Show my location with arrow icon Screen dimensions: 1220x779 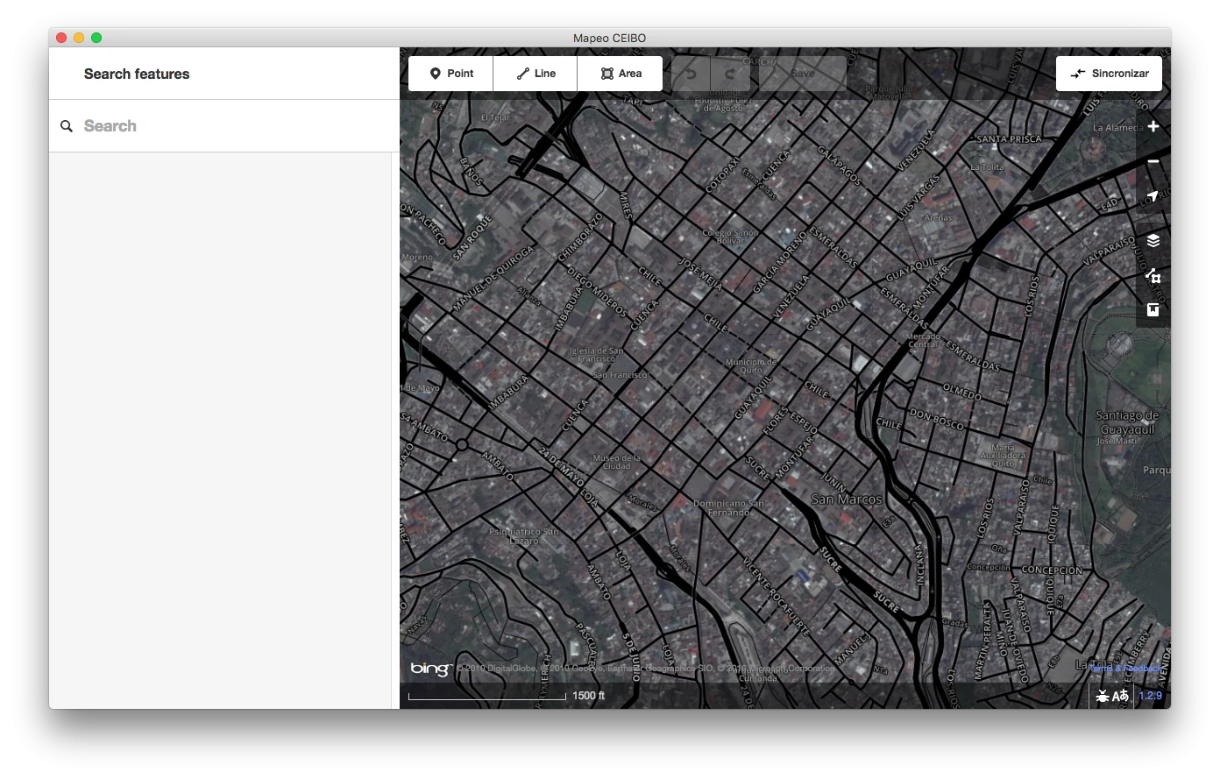tap(1153, 196)
